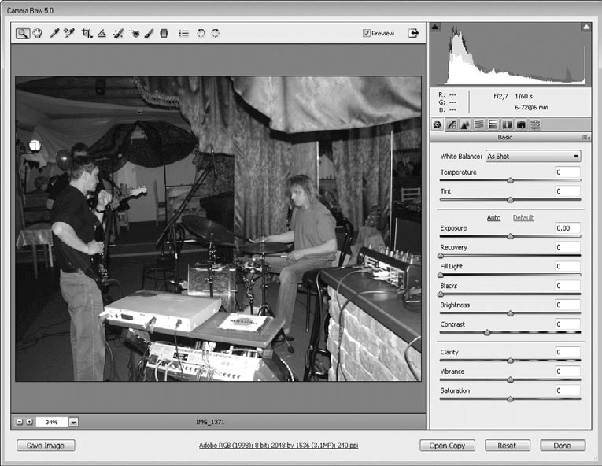Rotate image 90° clockwise
Screen dimensions: 602x466
click(216, 33)
